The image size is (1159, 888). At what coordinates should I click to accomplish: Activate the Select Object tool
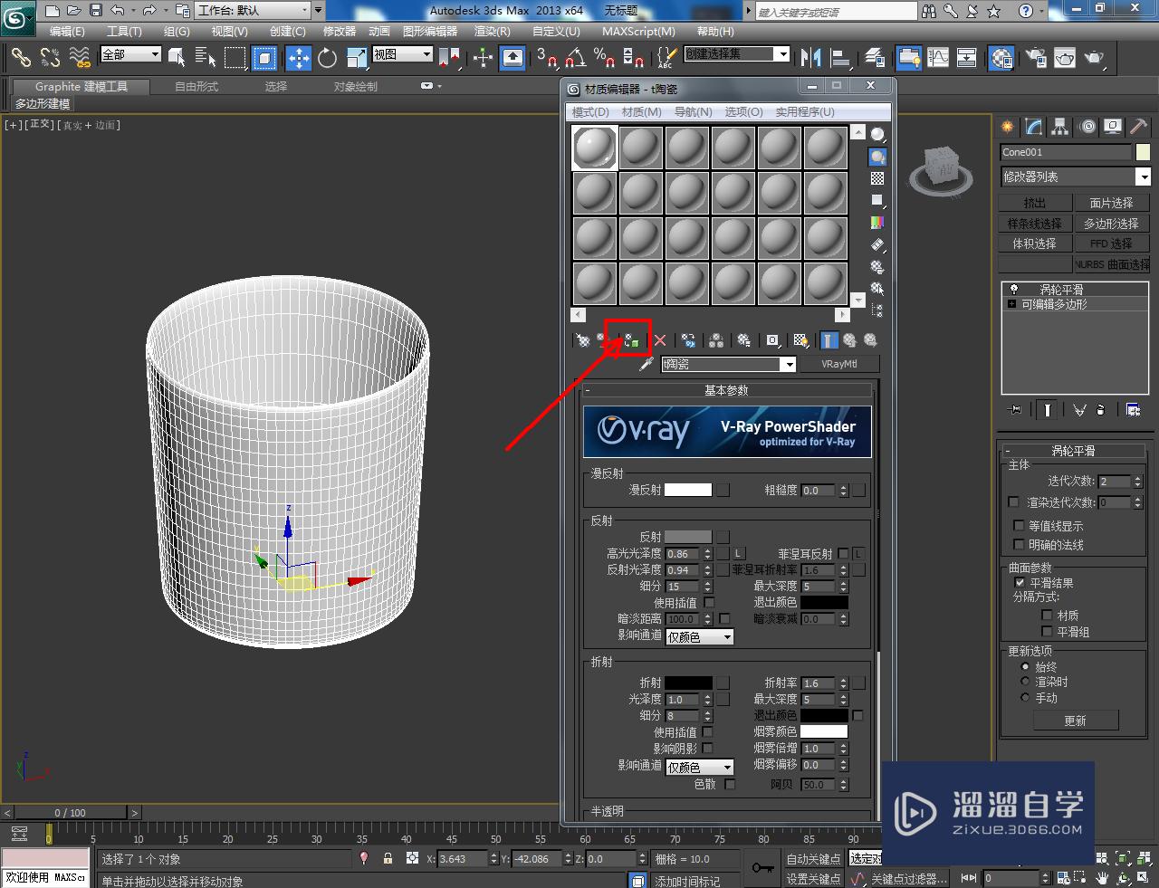pos(177,58)
